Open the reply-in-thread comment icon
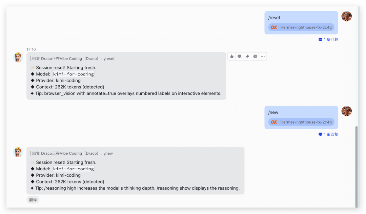This screenshot has width=366, height=214. click(x=240, y=56)
